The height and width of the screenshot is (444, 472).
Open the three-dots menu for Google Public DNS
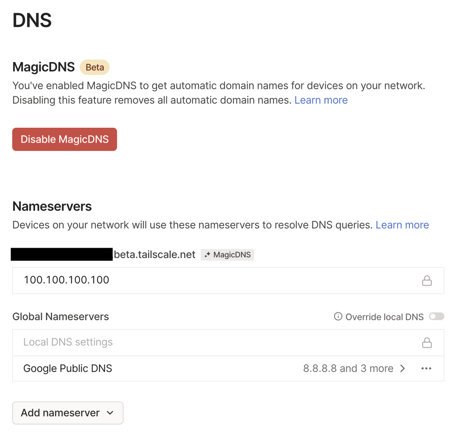click(426, 368)
